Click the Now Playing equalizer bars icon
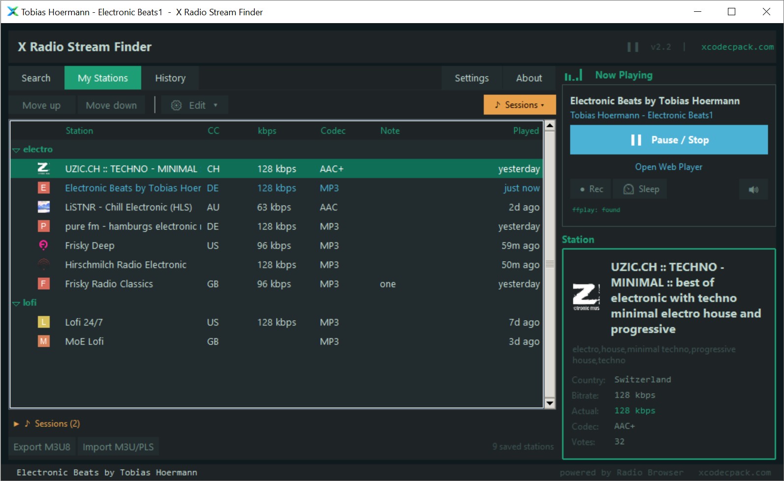Image resolution: width=784 pixels, height=481 pixels. click(573, 75)
